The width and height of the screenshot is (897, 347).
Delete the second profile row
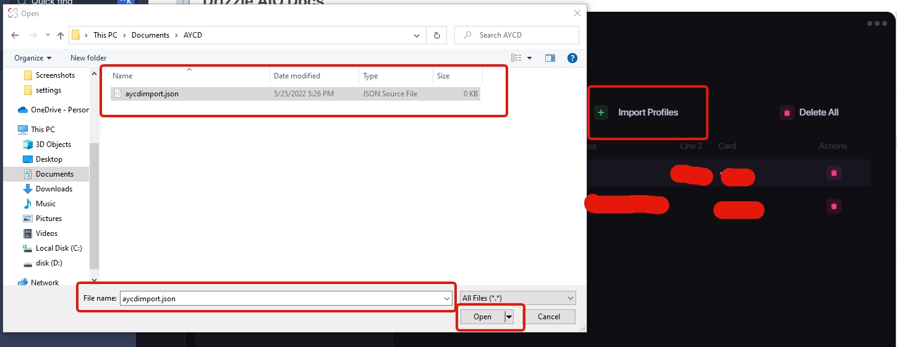834,206
